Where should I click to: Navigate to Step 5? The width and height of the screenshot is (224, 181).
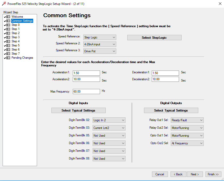click(x=15, y=45)
